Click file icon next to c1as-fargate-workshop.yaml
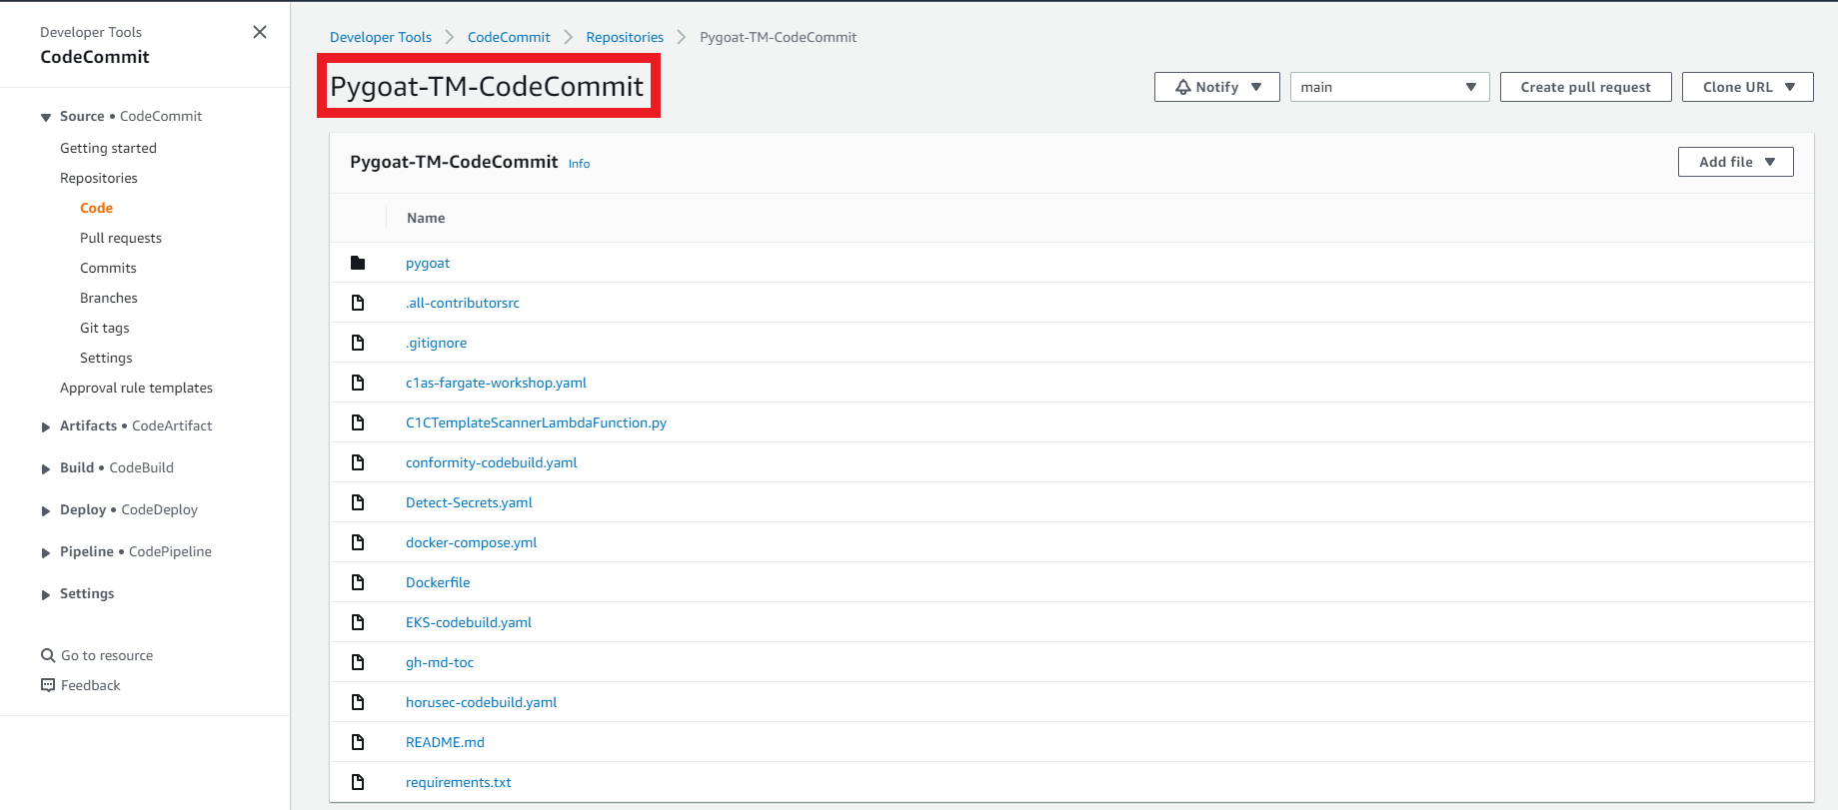Screen dimensions: 1838x810 358,383
